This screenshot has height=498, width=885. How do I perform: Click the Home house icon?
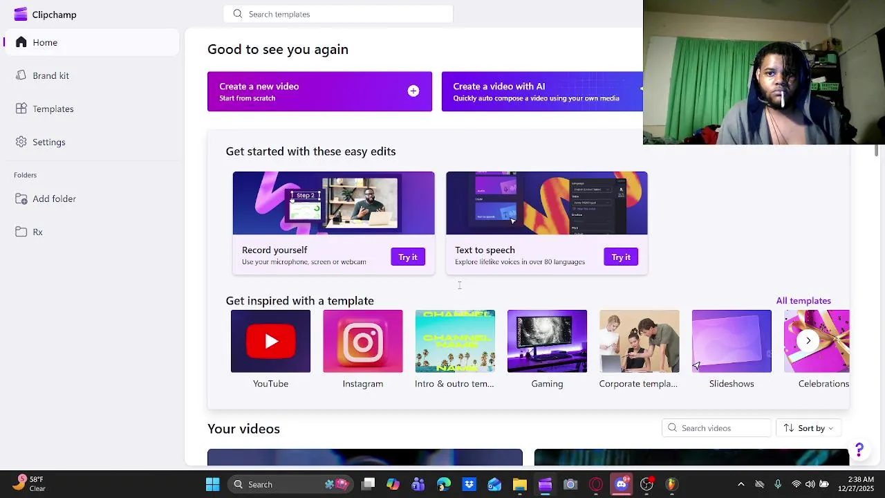[x=21, y=42]
